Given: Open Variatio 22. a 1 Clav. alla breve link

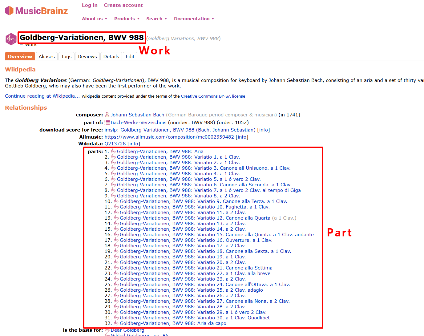Looking at the screenshot, I should 195,273.
